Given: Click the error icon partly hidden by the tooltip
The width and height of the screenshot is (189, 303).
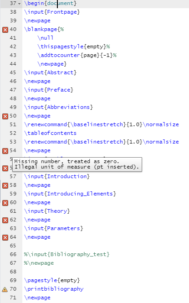Looking at the screenshot, I should (5, 168).
